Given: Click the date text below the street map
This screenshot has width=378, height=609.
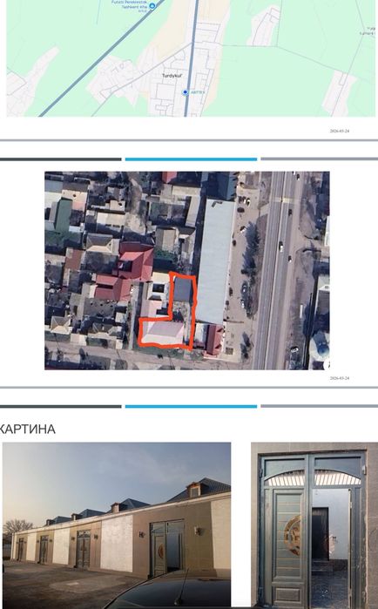Looking at the screenshot, I should [x=340, y=131].
